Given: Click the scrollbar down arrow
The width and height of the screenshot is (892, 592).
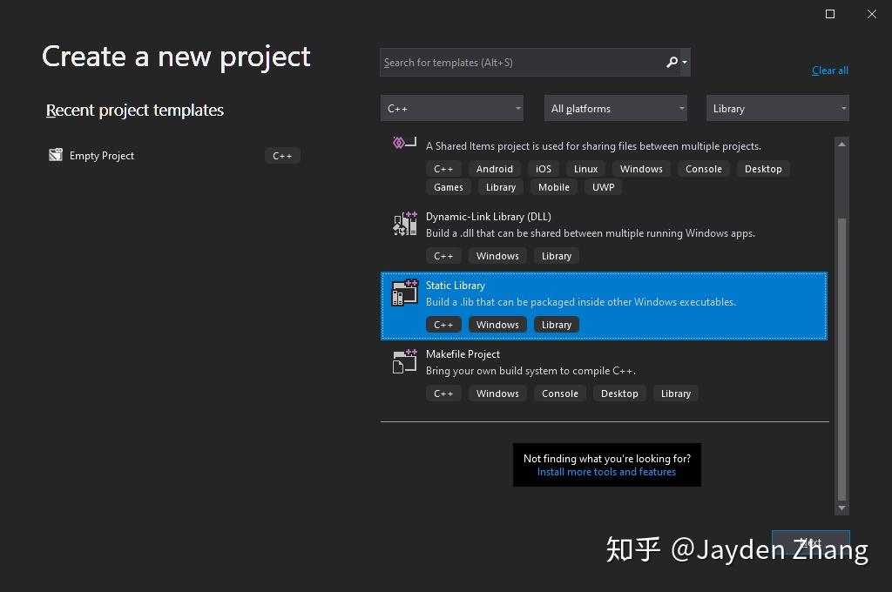Looking at the screenshot, I should pos(841,508).
